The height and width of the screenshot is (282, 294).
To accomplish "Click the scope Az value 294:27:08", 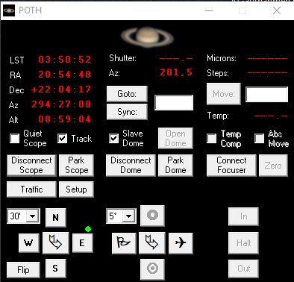I will click(61, 104).
